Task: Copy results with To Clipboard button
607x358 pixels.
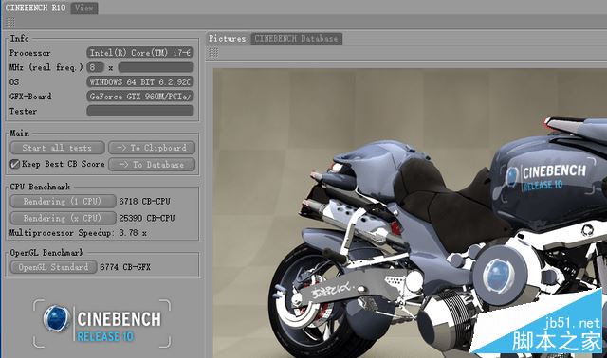Action: (152, 148)
